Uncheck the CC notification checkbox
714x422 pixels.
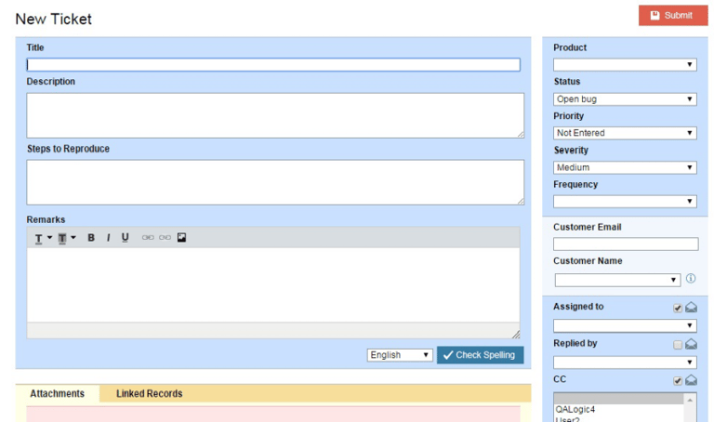click(x=678, y=381)
